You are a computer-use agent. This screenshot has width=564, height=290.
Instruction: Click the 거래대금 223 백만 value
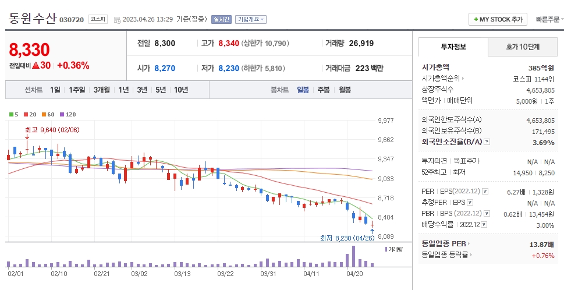tap(369, 68)
